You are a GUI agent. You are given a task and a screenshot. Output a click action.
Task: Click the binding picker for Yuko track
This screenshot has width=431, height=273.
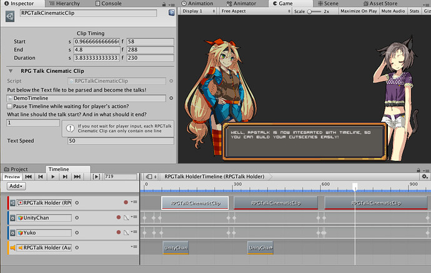pos(77,232)
